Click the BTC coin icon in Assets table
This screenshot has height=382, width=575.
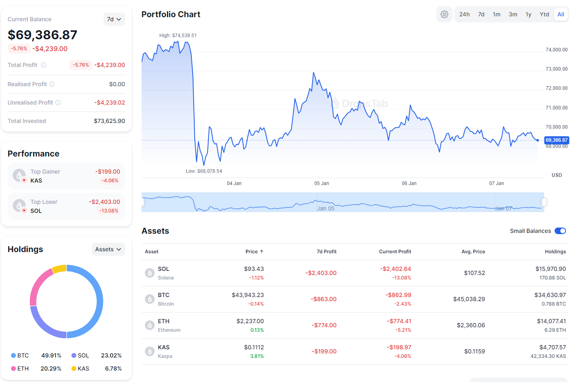coord(150,299)
